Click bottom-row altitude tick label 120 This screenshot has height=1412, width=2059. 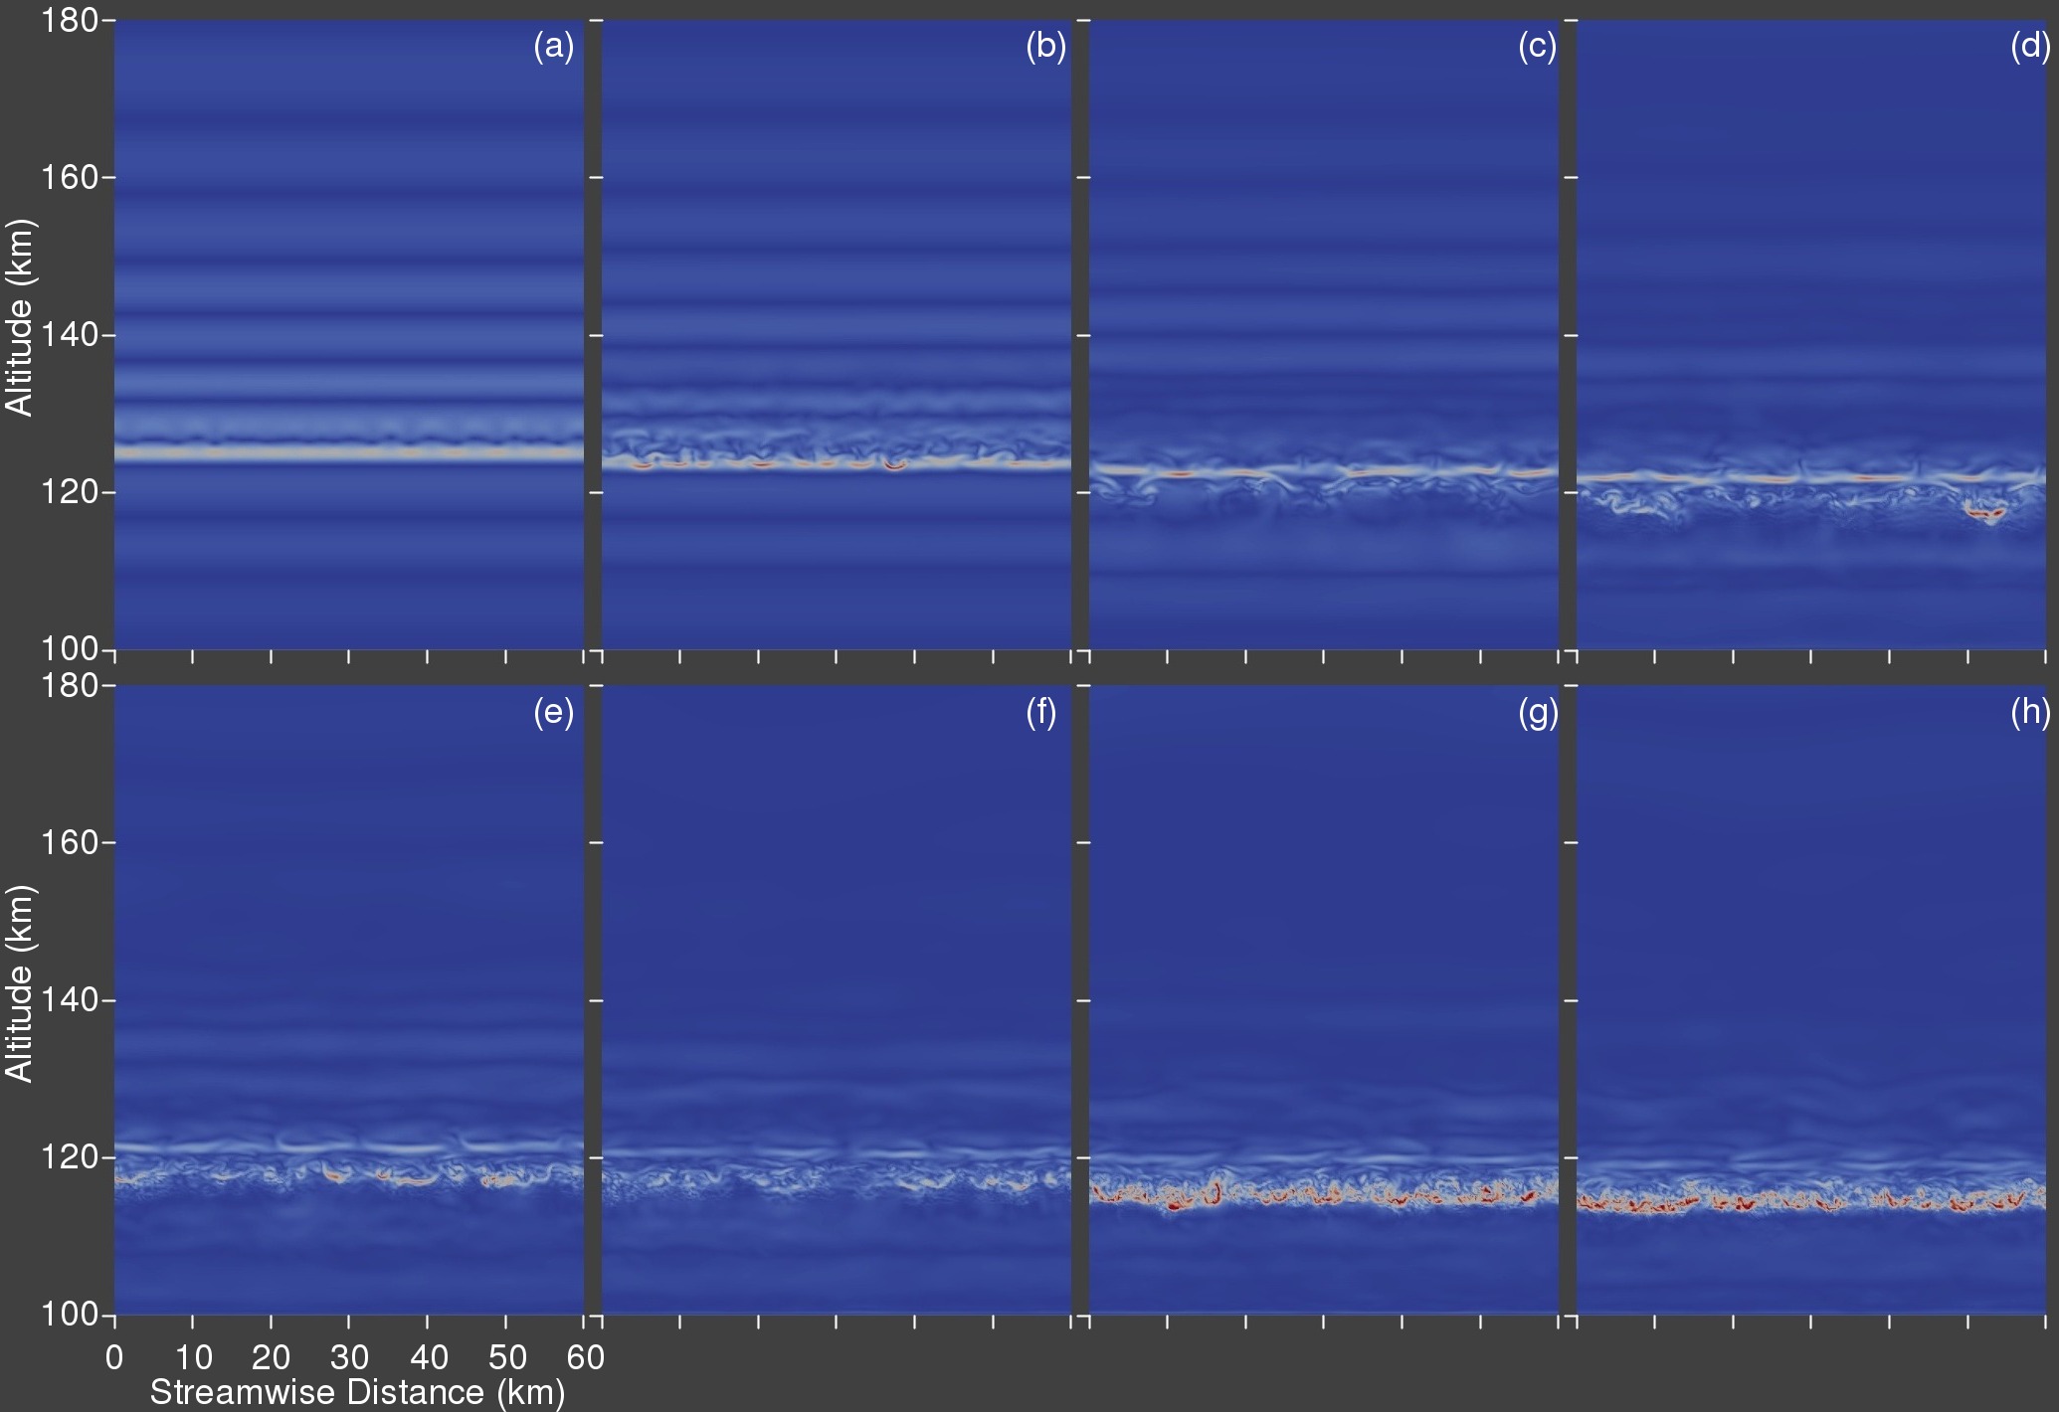click(69, 1157)
